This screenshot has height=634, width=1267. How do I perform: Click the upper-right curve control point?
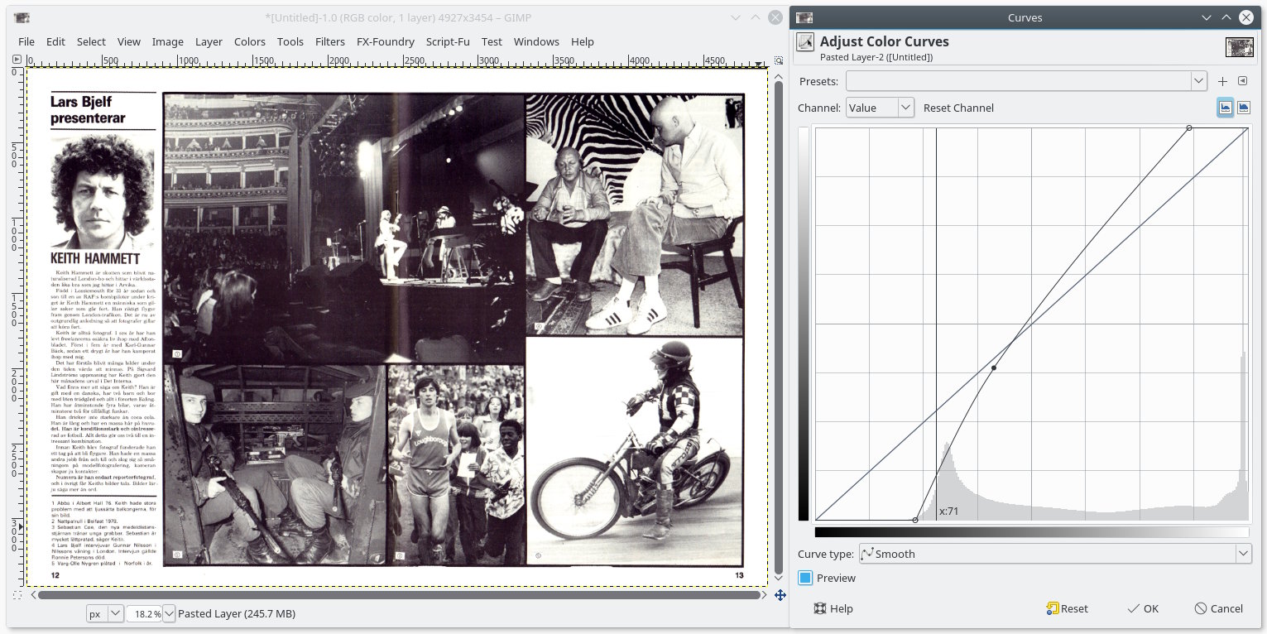(x=1189, y=127)
